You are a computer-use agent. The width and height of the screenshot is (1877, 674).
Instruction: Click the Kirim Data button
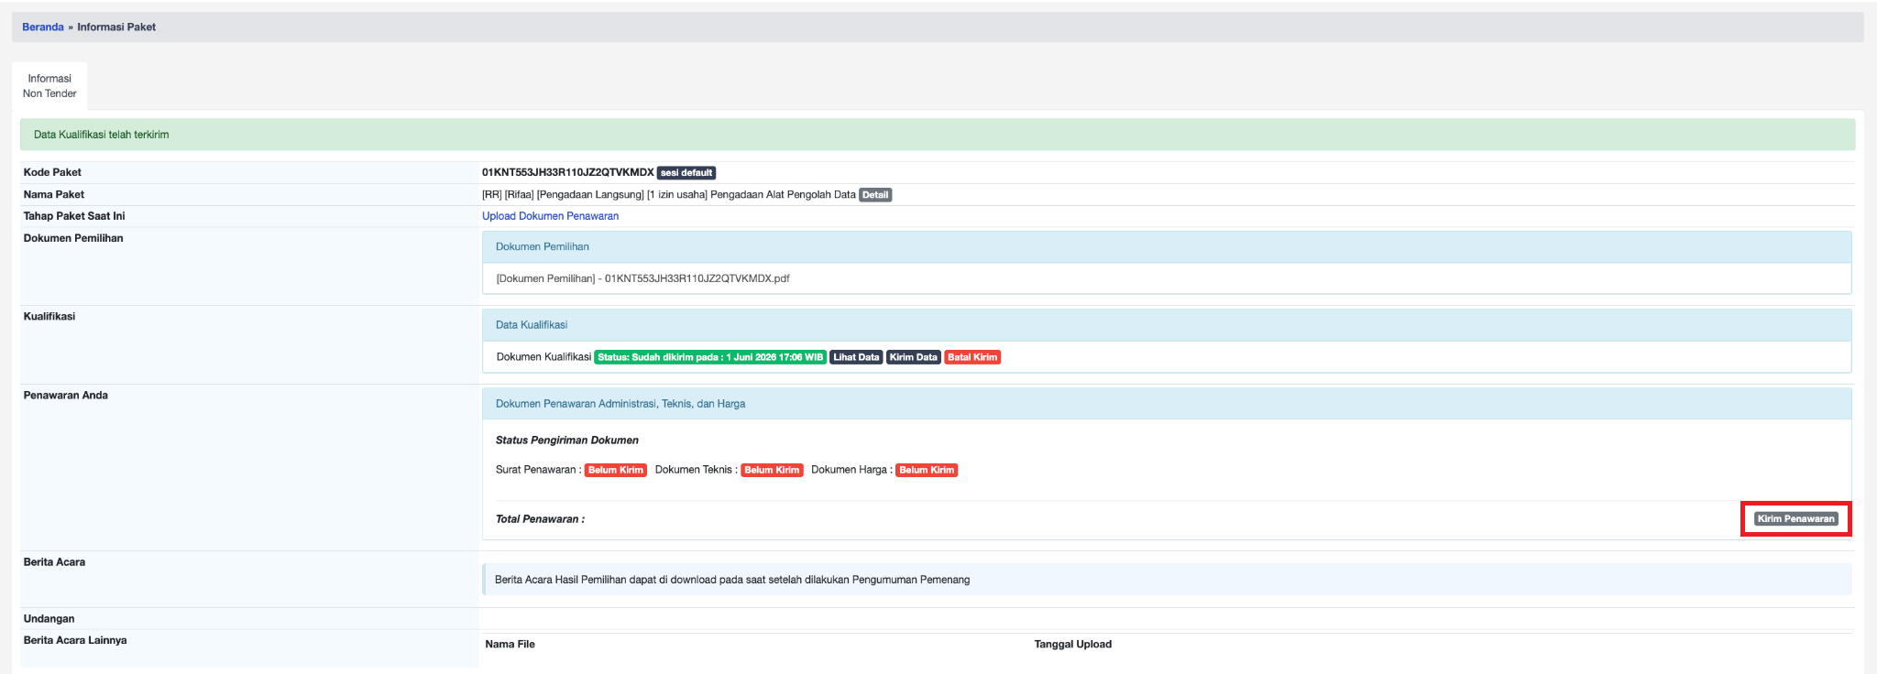[x=913, y=357]
